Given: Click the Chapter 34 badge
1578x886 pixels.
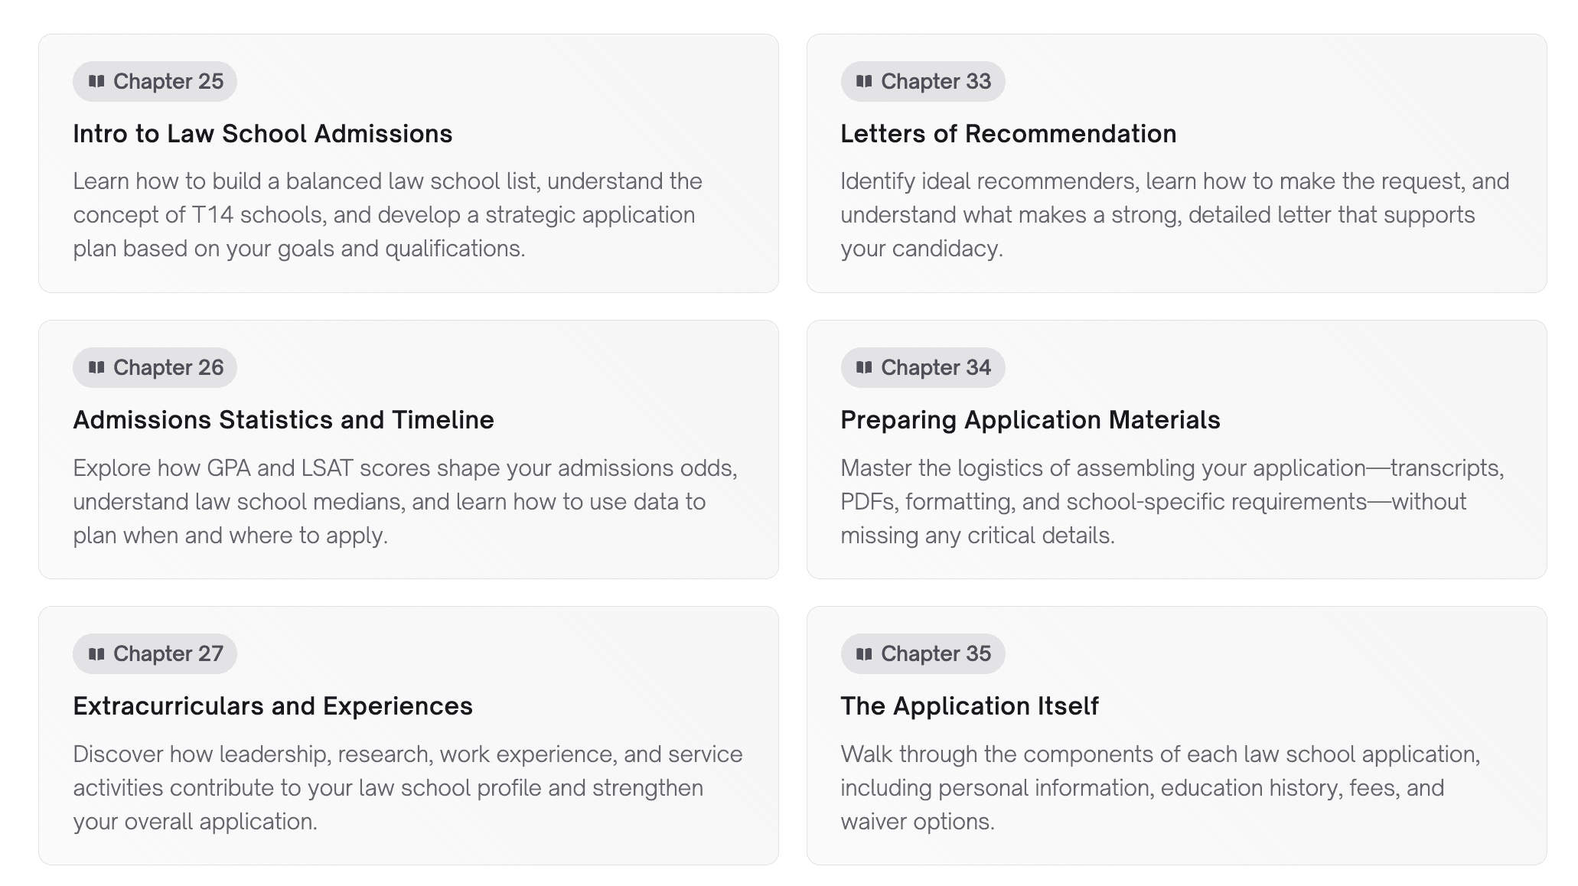Looking at the screenshot, I should click(922, 367).
